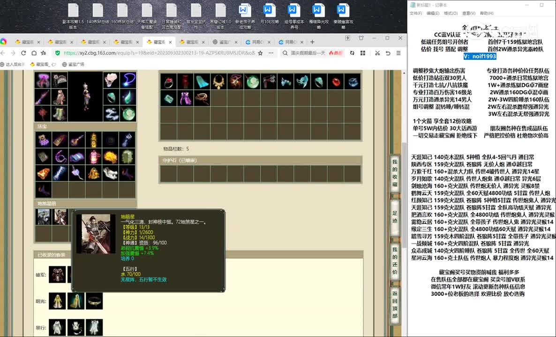The width and height of the screenshot is (556, 337).
Task: Click the Notepad line starting 天涯知己 140克木混队
Action: coord(472,157)
